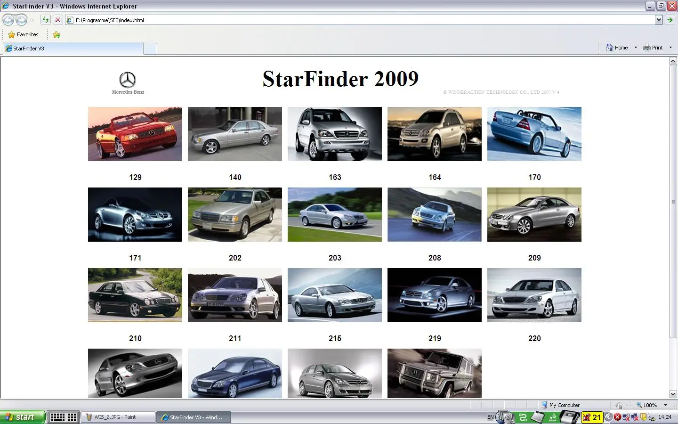
Task: Click the 202 model number label
Action: pyautogui.click(x=235, y=258)
